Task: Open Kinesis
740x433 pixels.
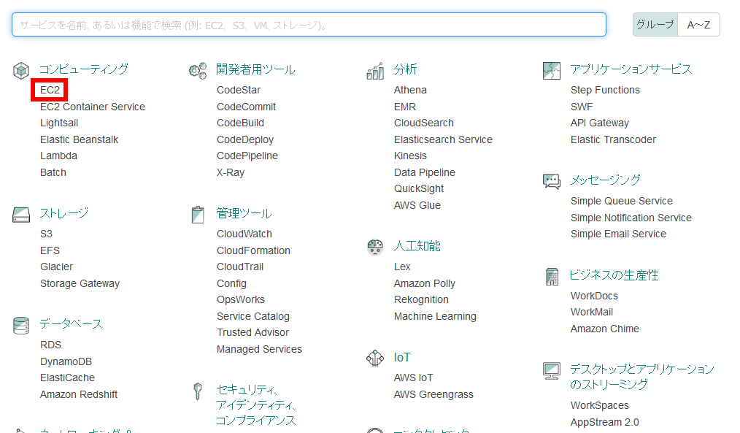Action: [411, 156]
